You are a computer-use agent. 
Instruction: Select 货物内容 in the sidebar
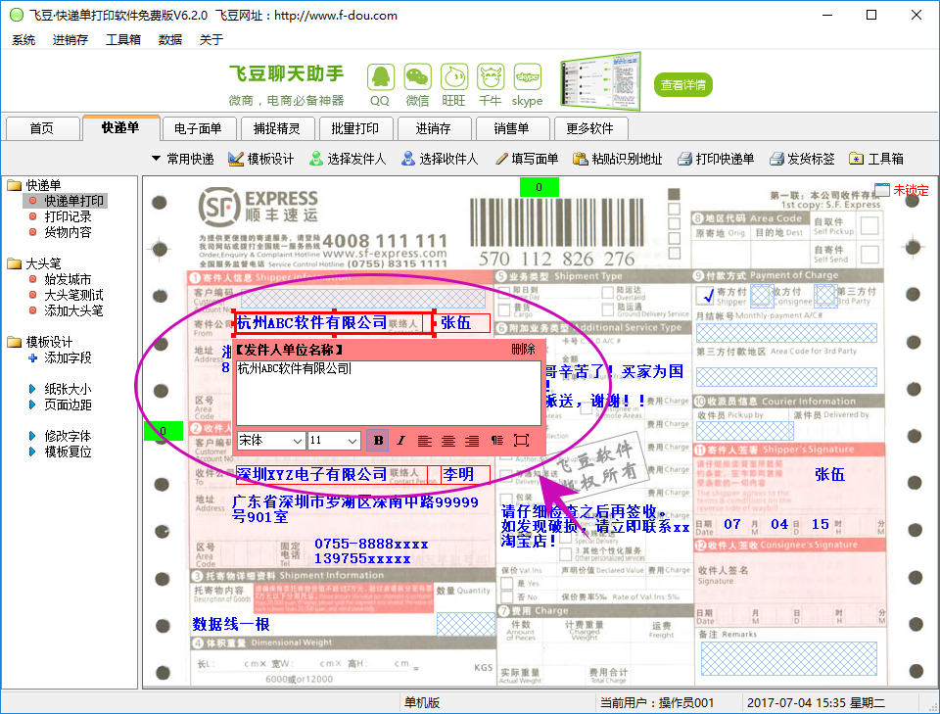68,232
